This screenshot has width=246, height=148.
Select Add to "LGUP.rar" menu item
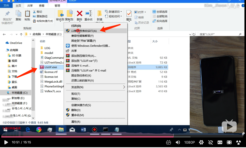point(96,61)
